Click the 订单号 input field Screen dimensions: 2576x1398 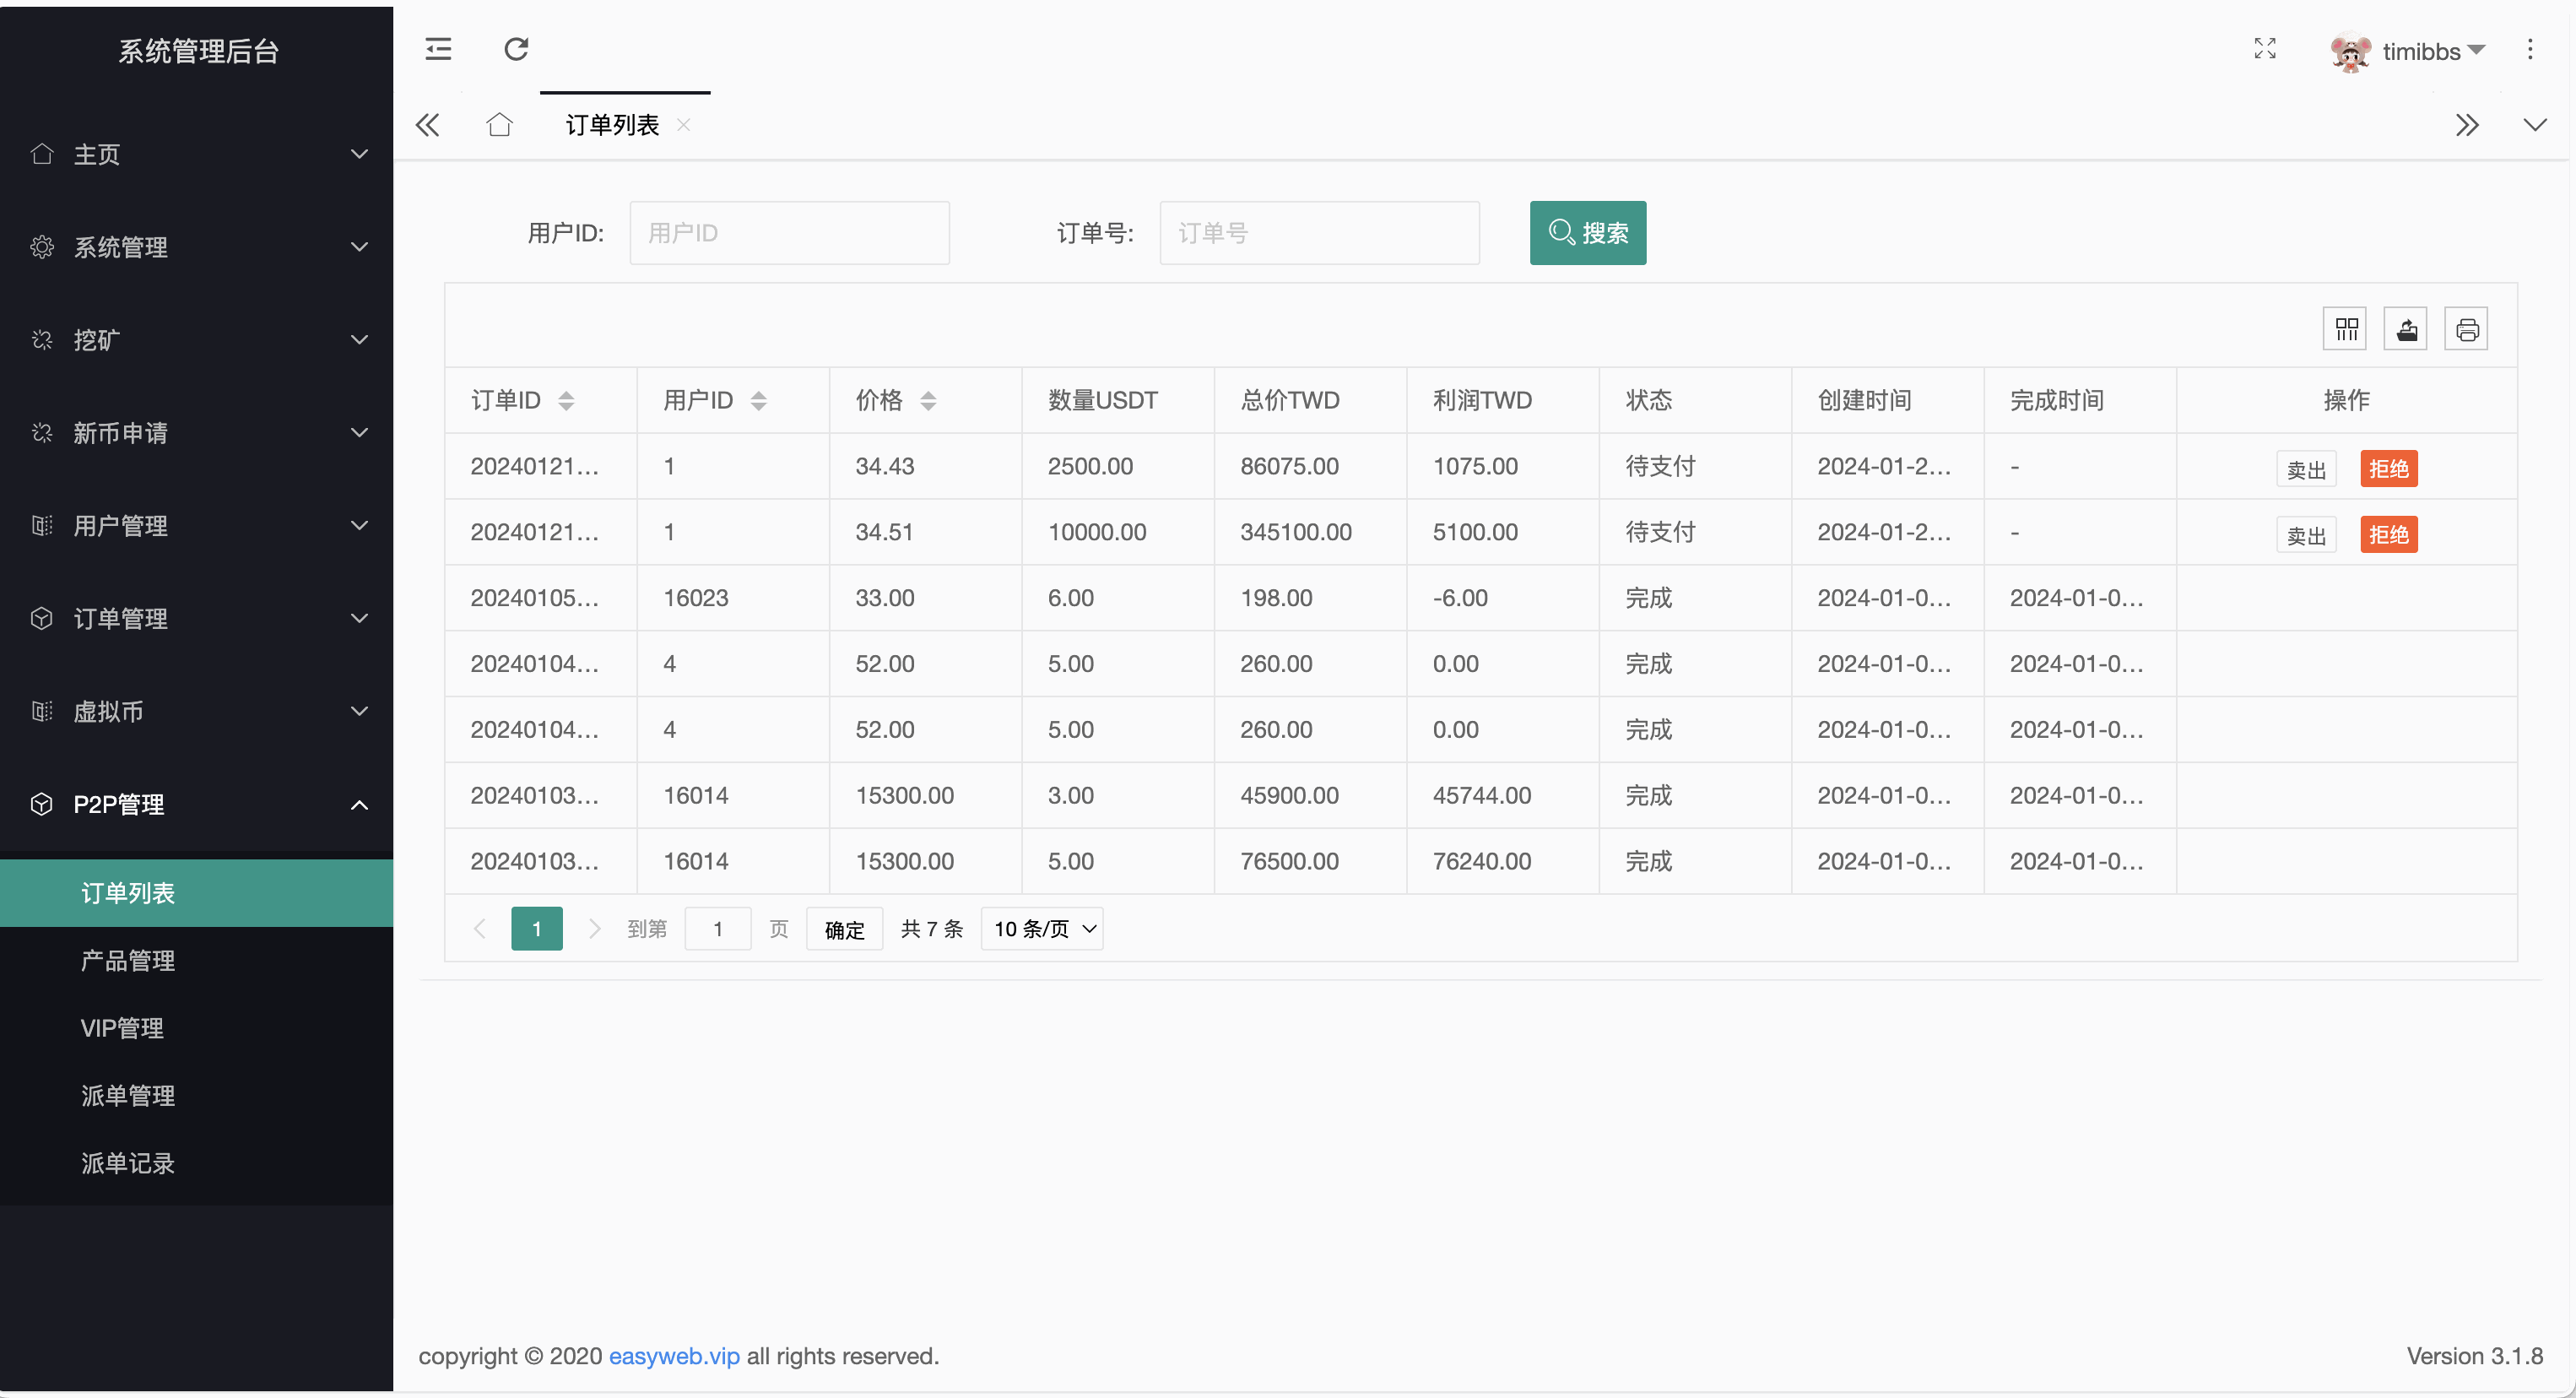click(1319, 232)
